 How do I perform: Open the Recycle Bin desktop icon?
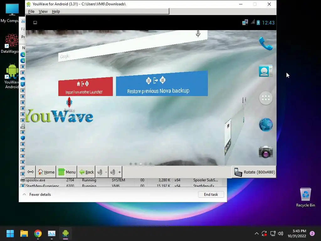tap(305, 198)
